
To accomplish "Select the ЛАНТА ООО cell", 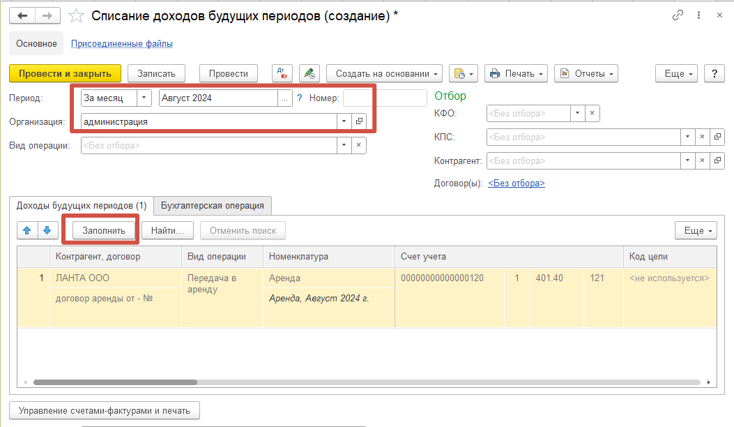I will (x=116, y=278).
